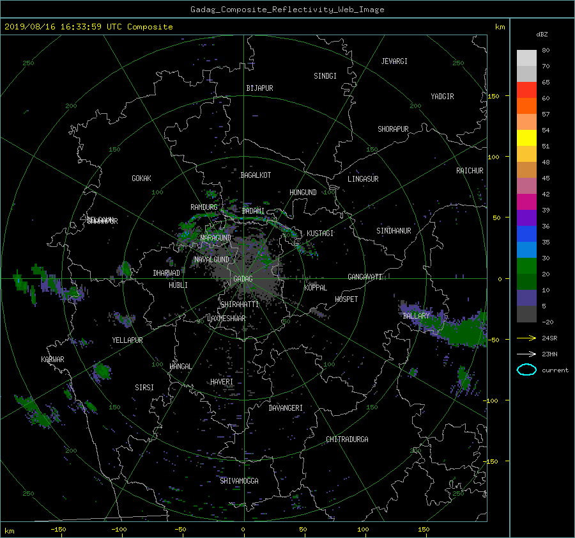Click the NAVALGUND city label

pos(211,259)
